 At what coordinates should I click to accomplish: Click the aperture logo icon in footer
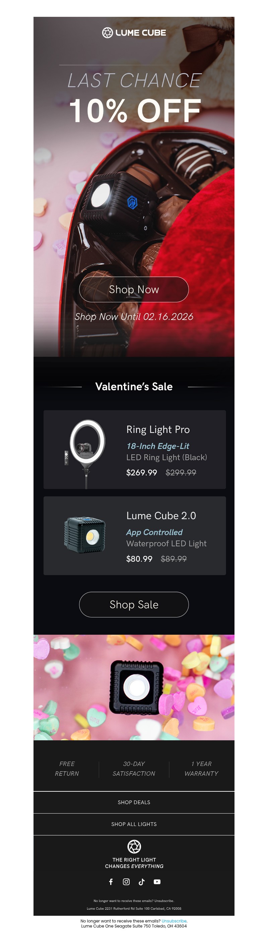(x=134, y=846)
